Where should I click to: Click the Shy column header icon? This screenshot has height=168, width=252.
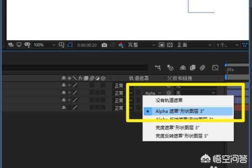click(x=64, y=78)
